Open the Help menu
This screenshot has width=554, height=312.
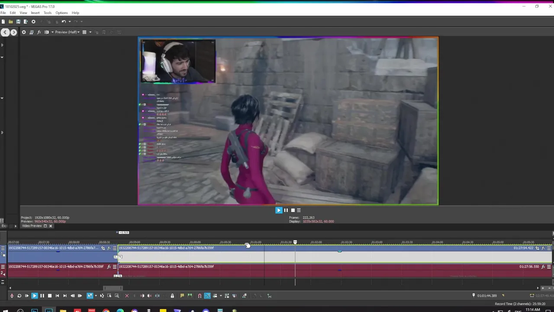[75, 13]
